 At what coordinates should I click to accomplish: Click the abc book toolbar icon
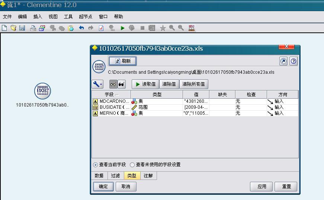[192, 28]
